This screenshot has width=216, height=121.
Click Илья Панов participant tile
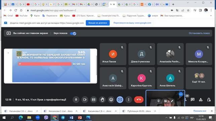click(x=113, y=54)
